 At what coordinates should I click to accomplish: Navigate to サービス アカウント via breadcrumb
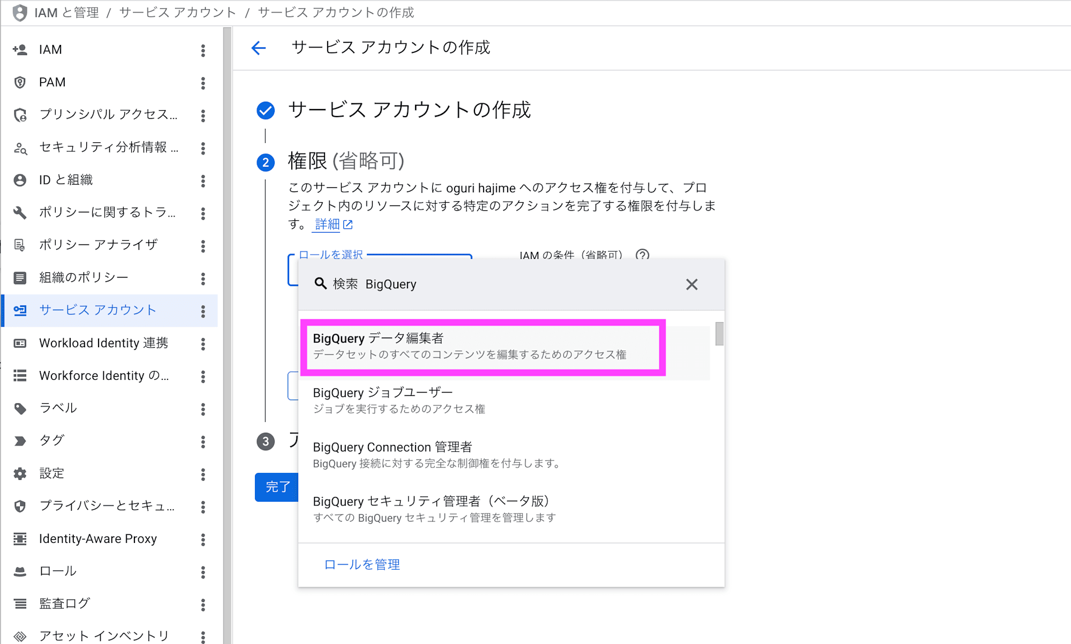pyautogui.click(x=178, y=12)
